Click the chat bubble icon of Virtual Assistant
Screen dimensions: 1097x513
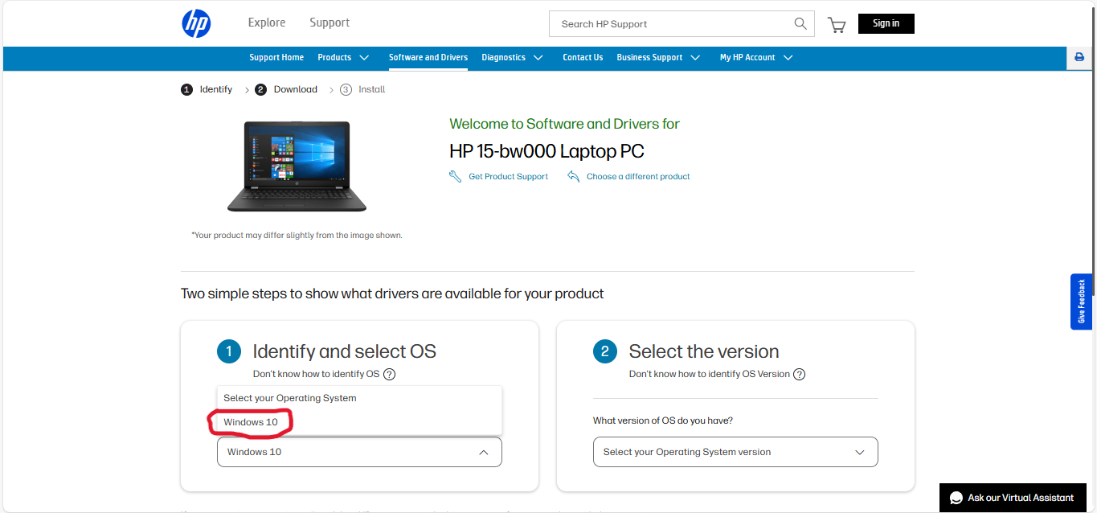pos(956,498)
